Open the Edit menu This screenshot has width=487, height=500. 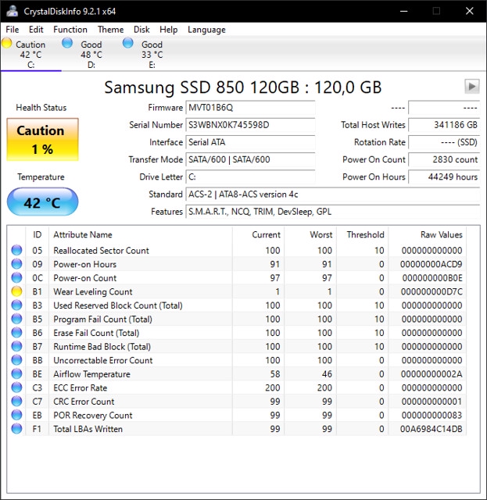[36, 30]
